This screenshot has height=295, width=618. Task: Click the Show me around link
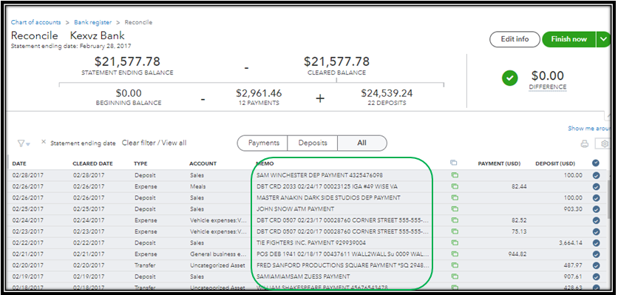pyautogui.click(x=588, y=128)
